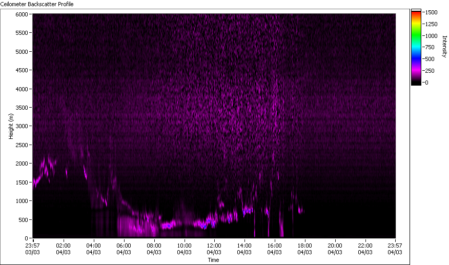Click the 2500 height axis tick label
Viewport: 449px width, 265px height.
[22, 145]
